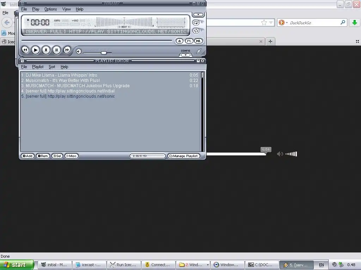Open grouped Windows Explorer taskbar dropdown
Image resolution: width=361 pixels, height=270 pixels.
[208, 265]
